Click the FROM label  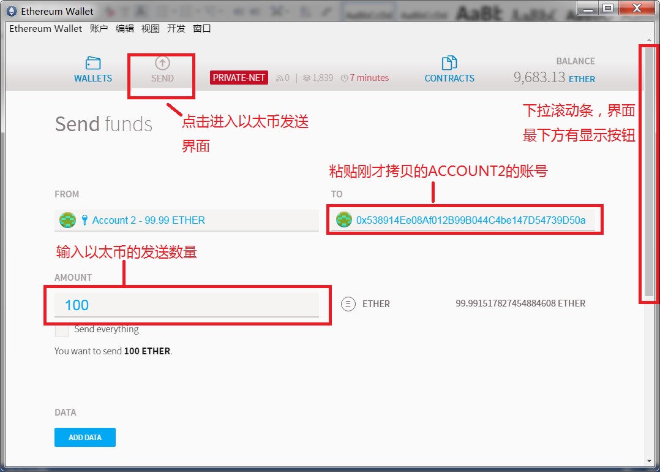[x=67, y=194]
